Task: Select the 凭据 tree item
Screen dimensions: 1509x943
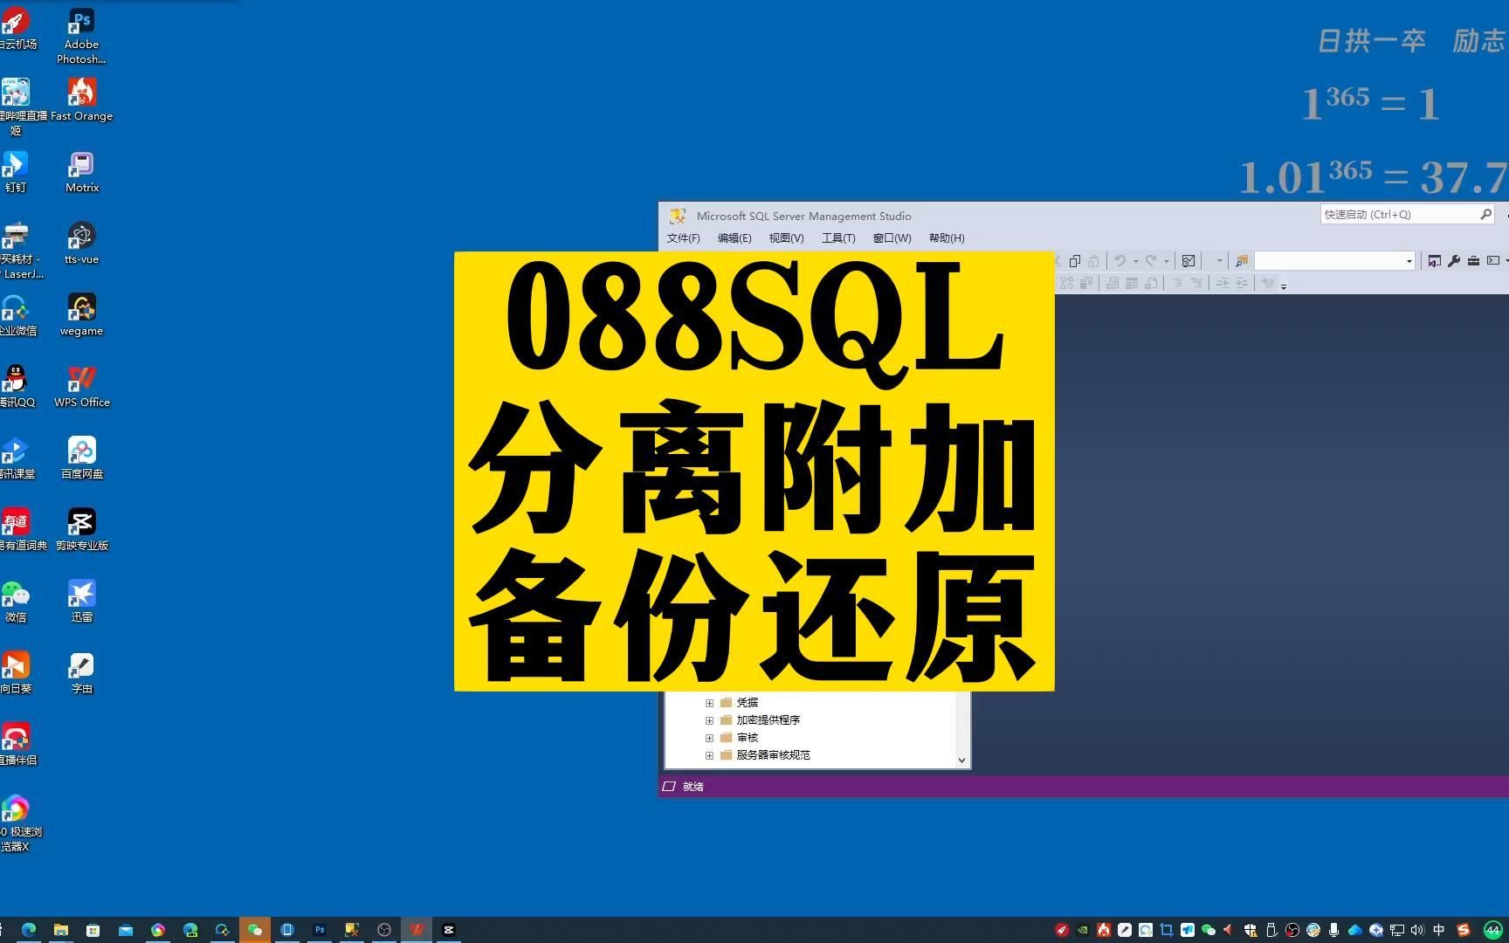Action: 747,703
